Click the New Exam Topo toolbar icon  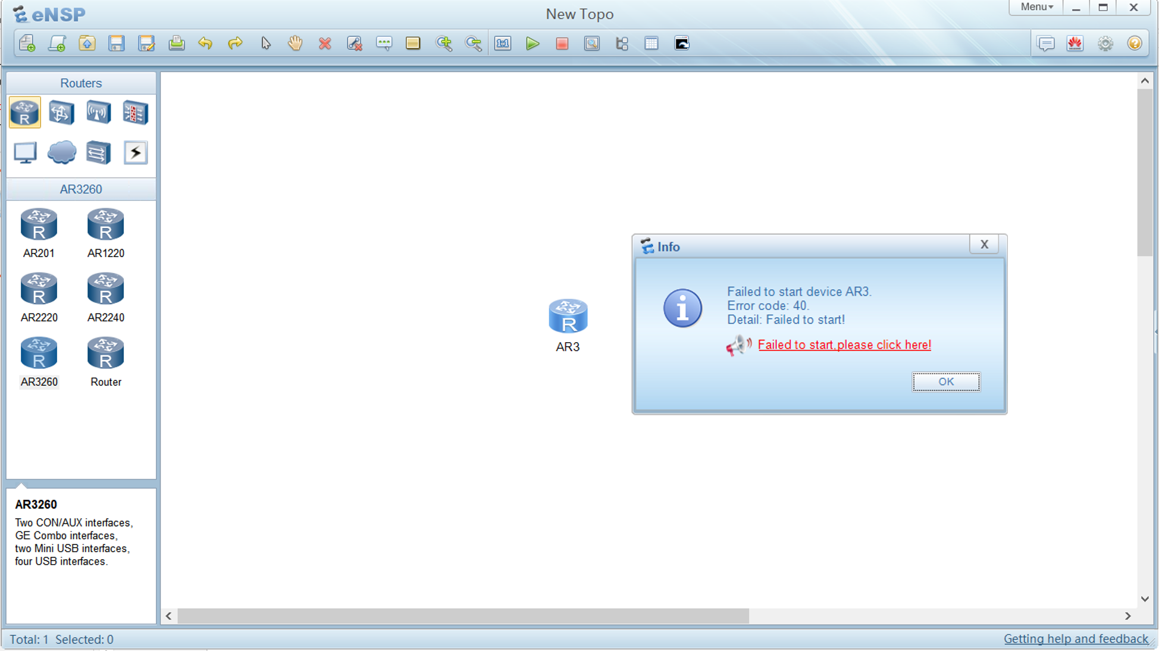coord(57,43)
